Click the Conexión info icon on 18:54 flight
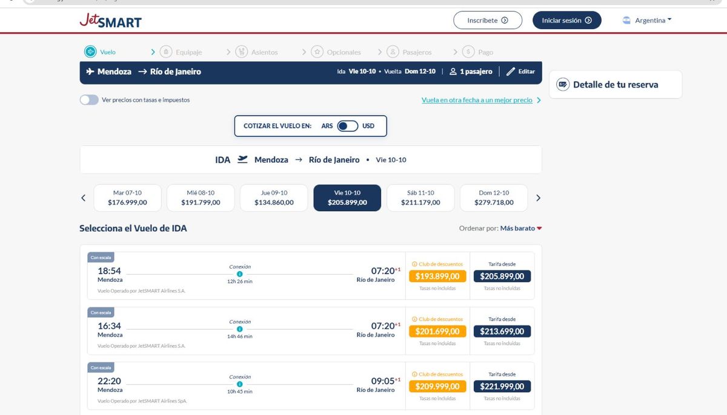The width and height of the screenshot is (727, 415). point(240,273)
